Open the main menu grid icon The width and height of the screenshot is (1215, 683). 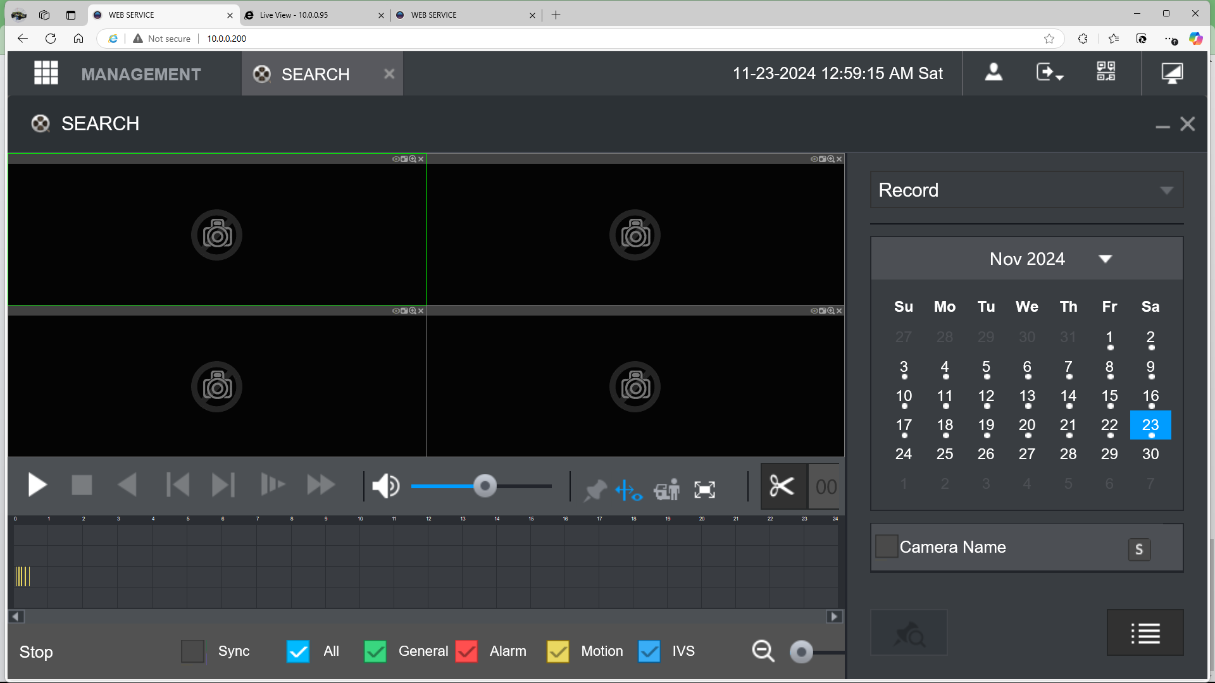[x=46, y=73]
